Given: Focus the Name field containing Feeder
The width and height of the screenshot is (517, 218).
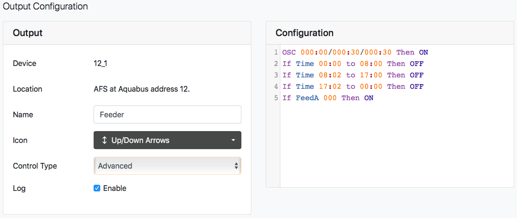Looking at the screenshot, I should click(x=167, y=114).
